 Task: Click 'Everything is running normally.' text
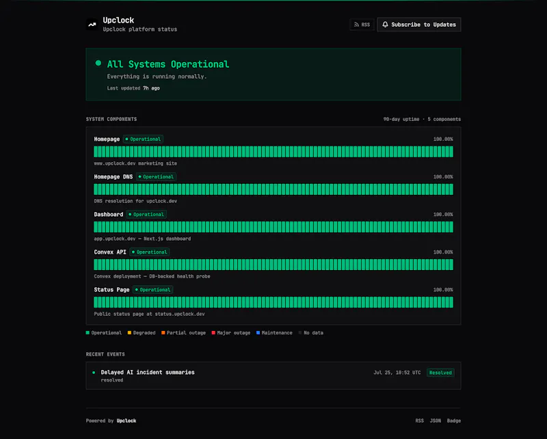pyautogui.click(x=157, y=77)
